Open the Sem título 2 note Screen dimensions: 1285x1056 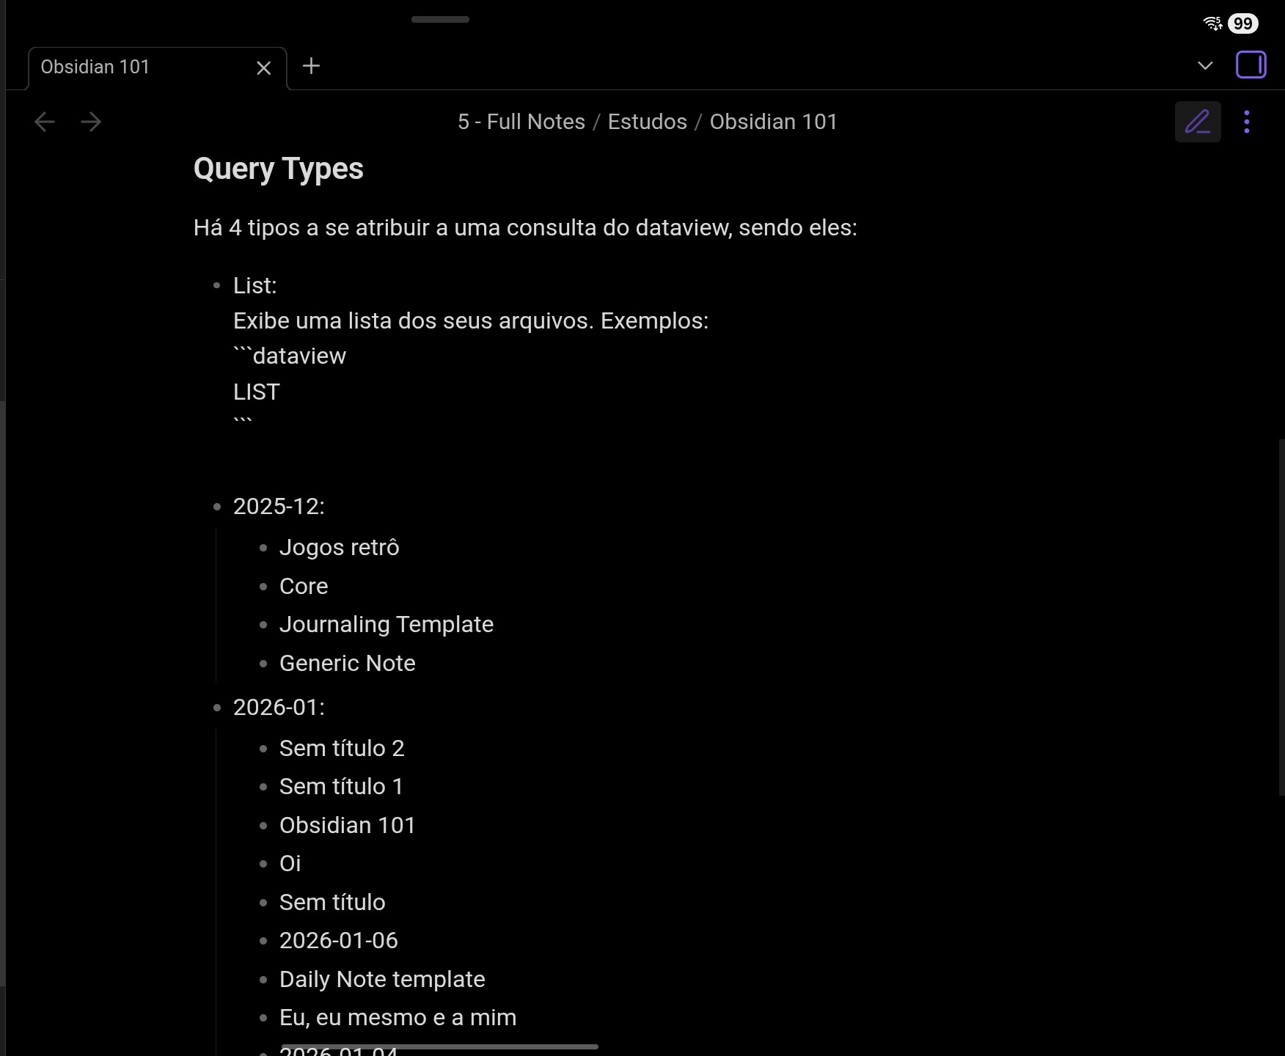(341, 749)
